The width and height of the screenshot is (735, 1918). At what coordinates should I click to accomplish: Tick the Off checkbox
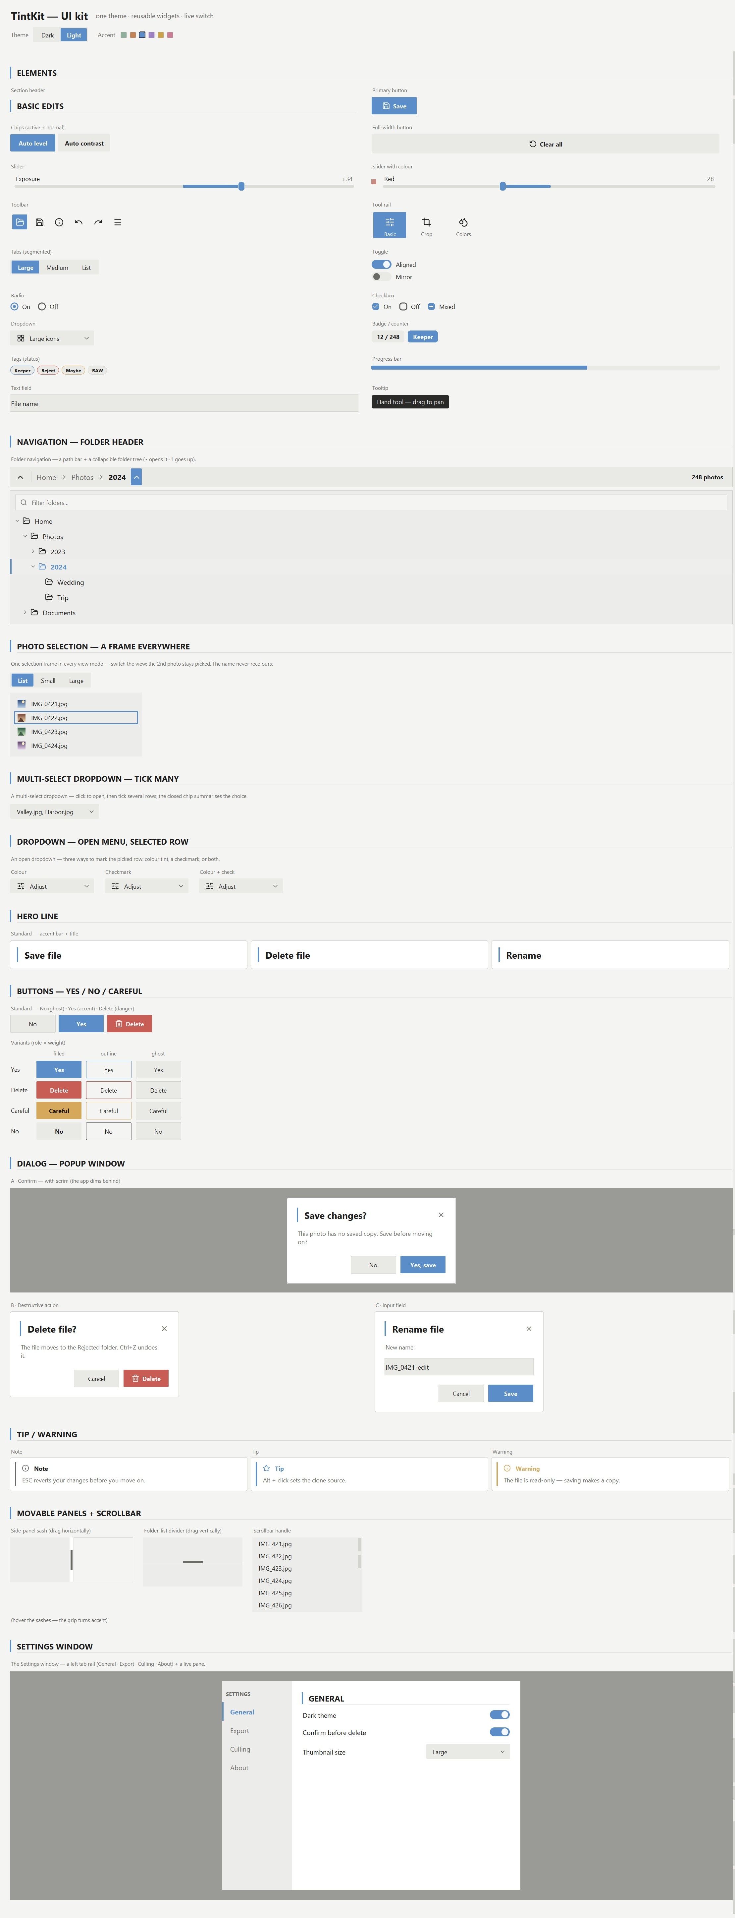click(403, 306)
